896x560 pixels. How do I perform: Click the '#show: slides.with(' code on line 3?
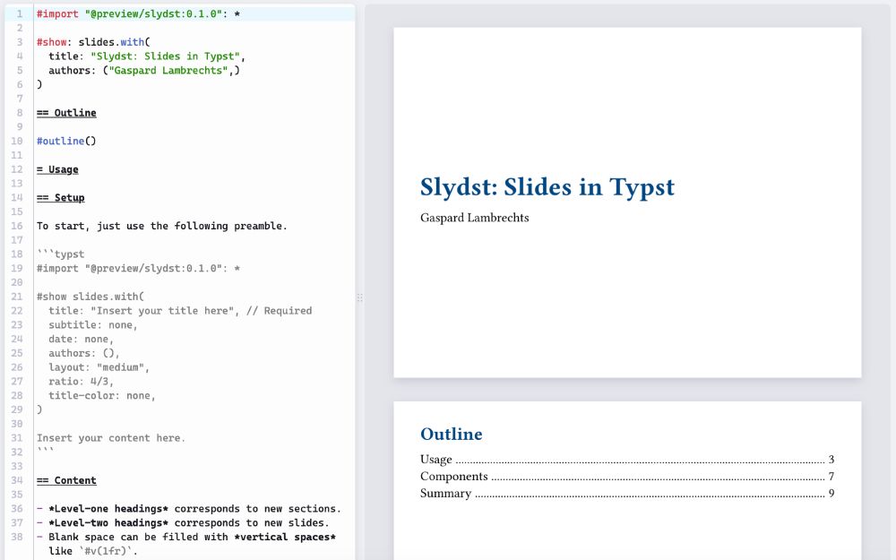(x=93, y=42)
